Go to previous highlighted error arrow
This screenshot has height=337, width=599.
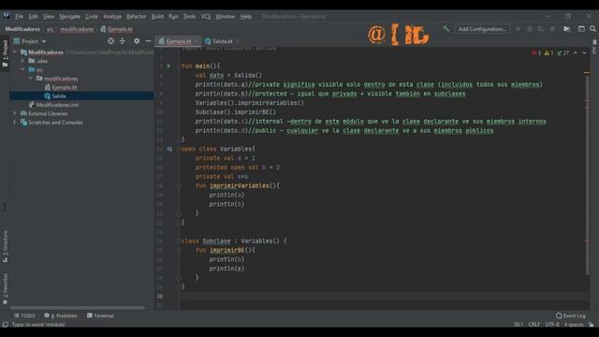(x=576, y=53)
